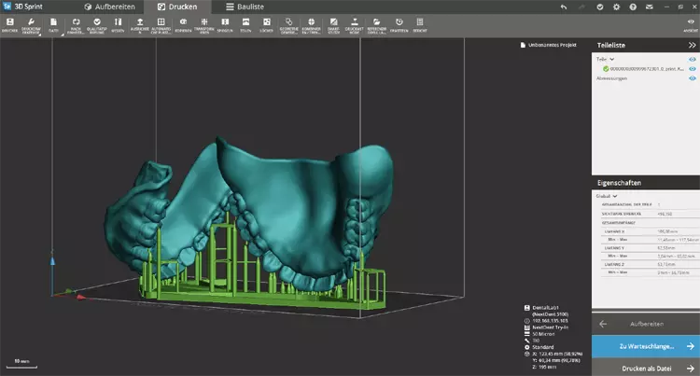Click the Länge Y property row
Viewport: 700px width, 376px height.
pyautogui.click(x=650, y=248)
